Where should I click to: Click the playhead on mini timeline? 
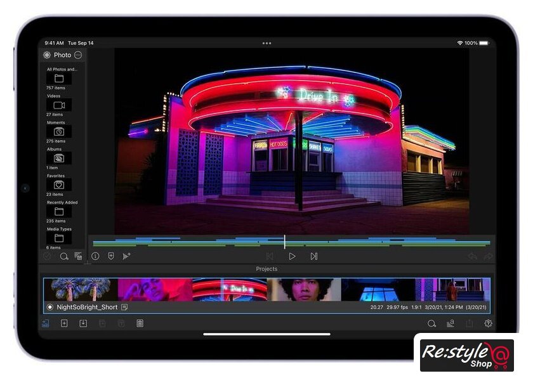coord(284,242)
